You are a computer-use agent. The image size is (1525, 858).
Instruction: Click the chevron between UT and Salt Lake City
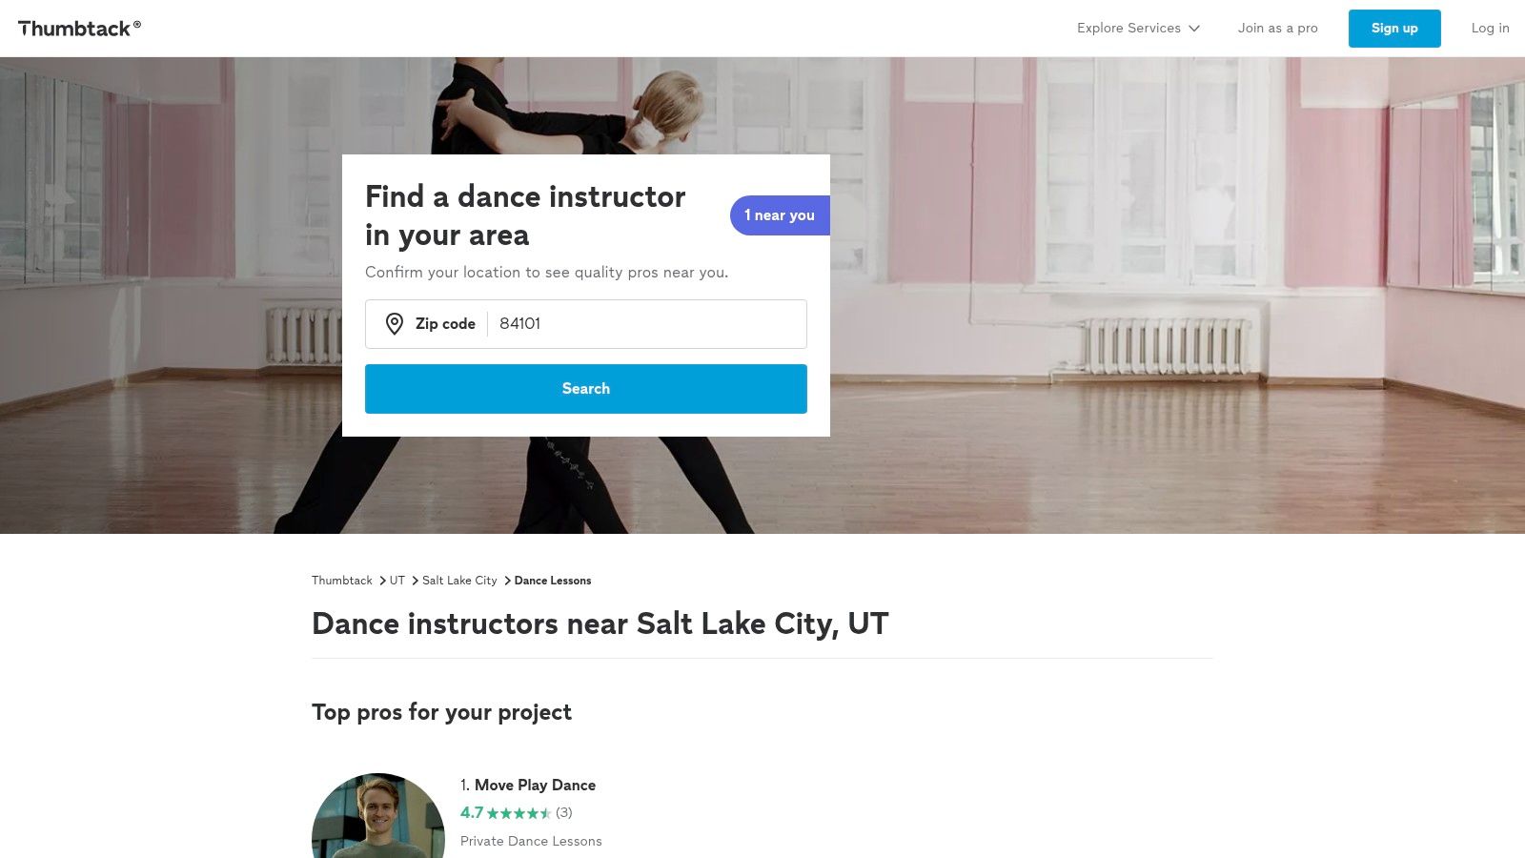(x=415, y=581)
